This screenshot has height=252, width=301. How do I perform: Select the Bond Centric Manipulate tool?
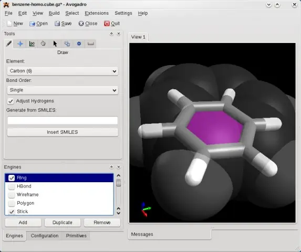32,44
